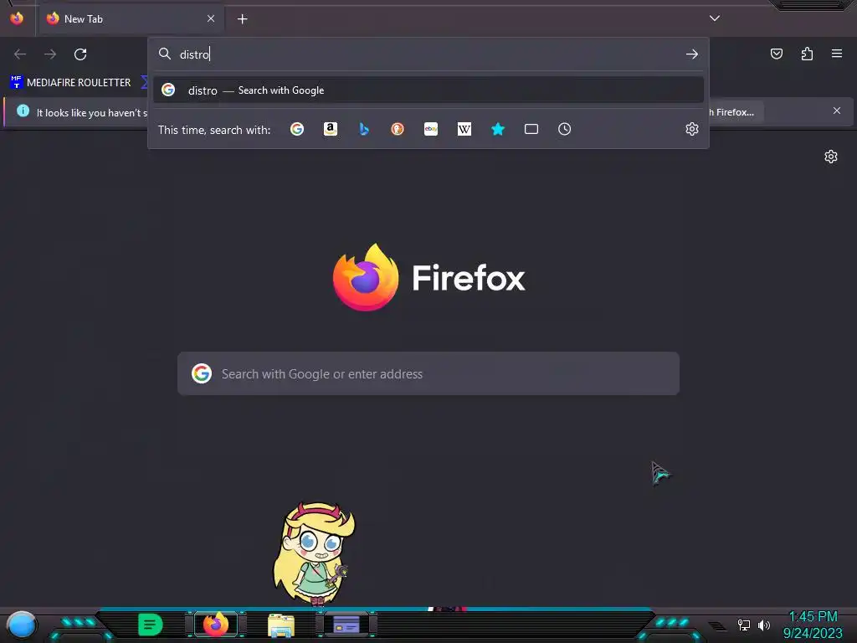Open Firefox View pinned icon
The height and width of the screenshot is (643, 857).
pyautogui.click(x=17, y=18)
